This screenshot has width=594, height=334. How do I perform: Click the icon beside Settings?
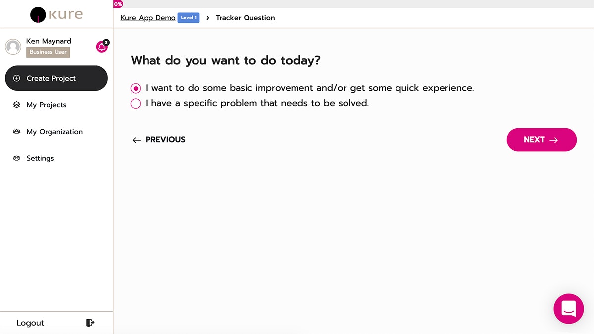(x=17, y=158)
